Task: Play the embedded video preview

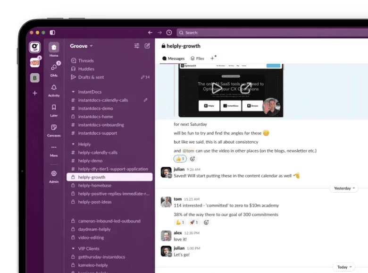Action: point(217,88)
